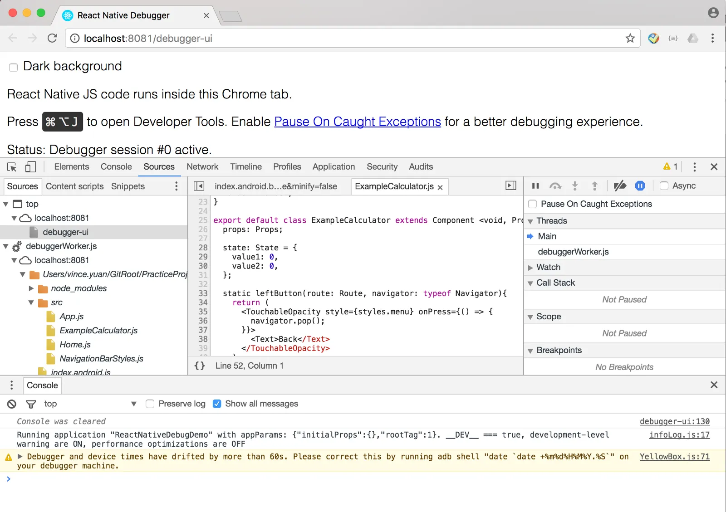Enable the Dark background checkbox
Viewport: 726px width, 512px height.
click(x=14, y=67)
